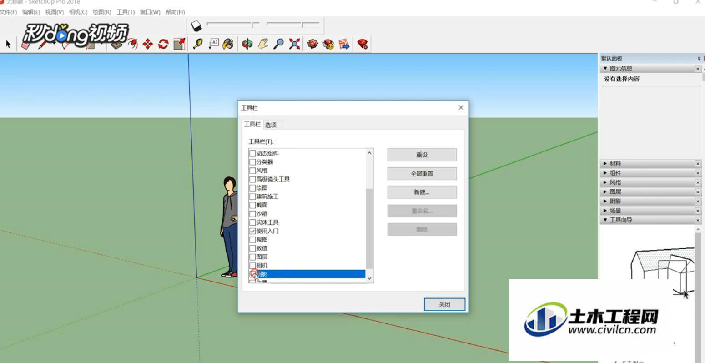This screenshot has height=363, width=705.
Task: Select the Orbit tool
Action: (247, 44)
